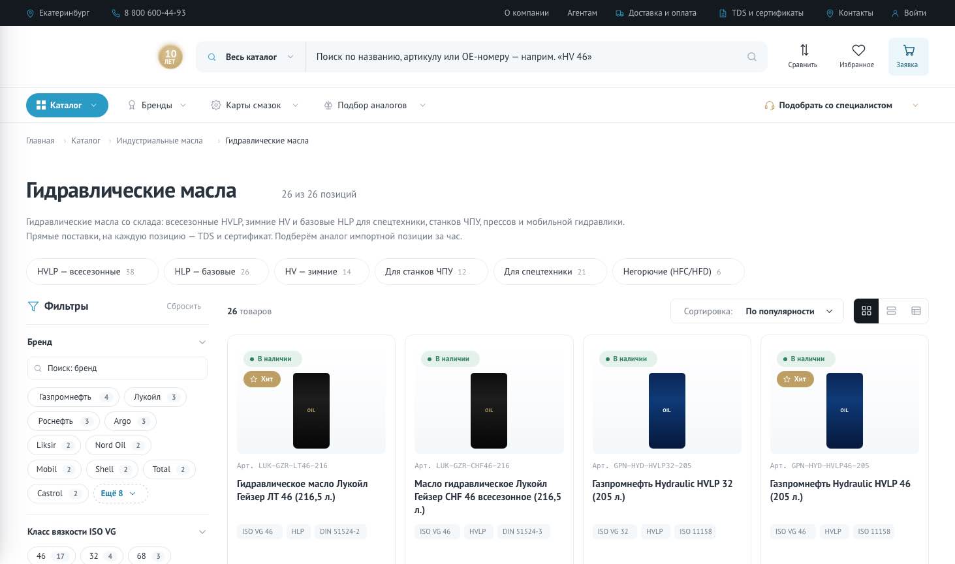Switch to table view

[x=916, y=311]
